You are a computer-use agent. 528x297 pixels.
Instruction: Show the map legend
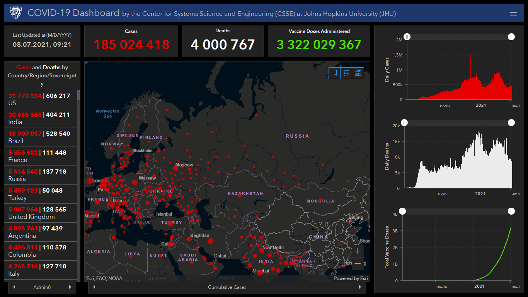point(346,73)
